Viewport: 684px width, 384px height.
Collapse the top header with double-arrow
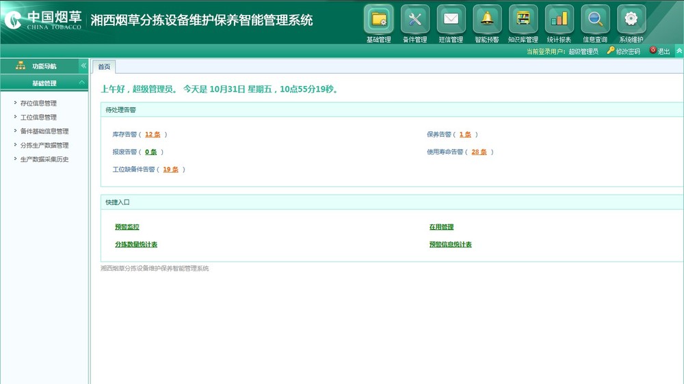point(679,51)
